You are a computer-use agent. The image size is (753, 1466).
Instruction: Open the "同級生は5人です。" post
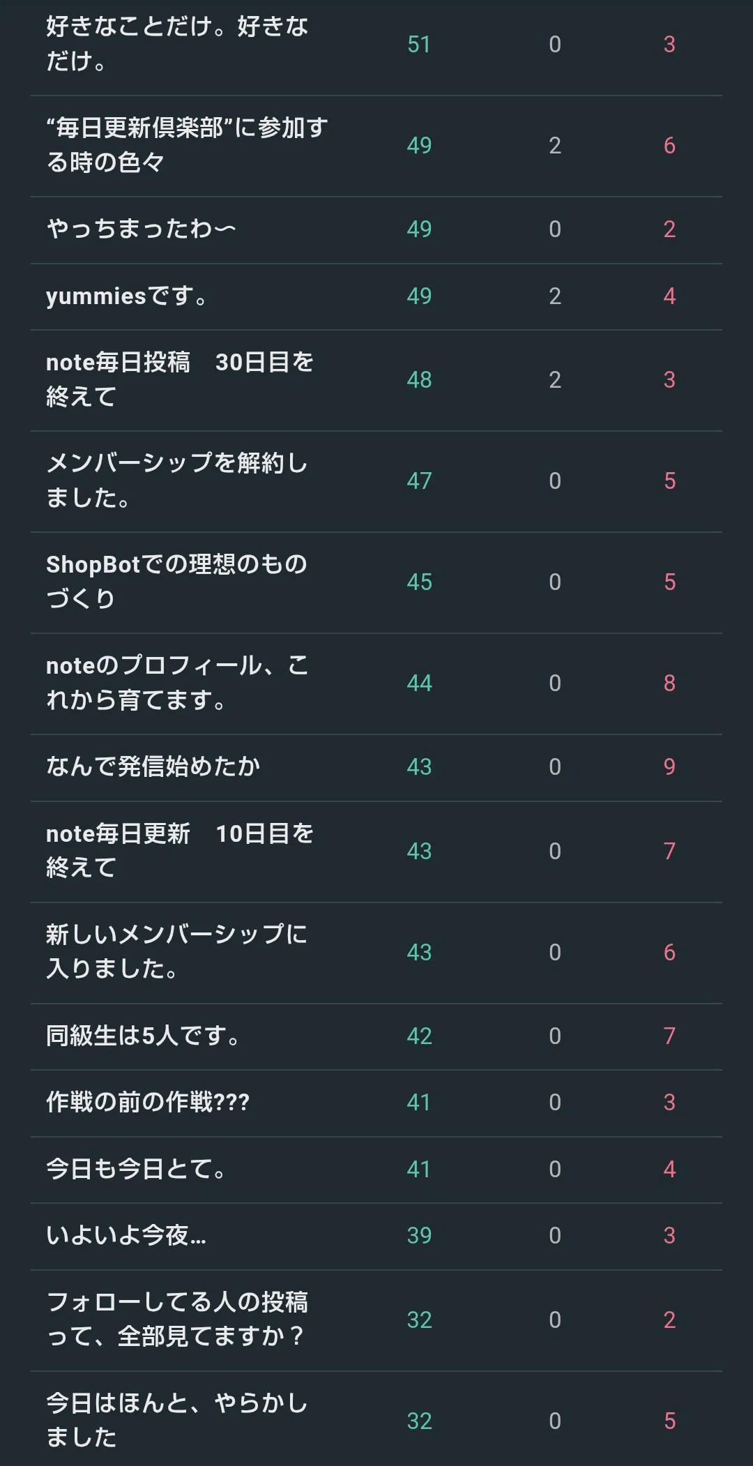point(143,1036)
